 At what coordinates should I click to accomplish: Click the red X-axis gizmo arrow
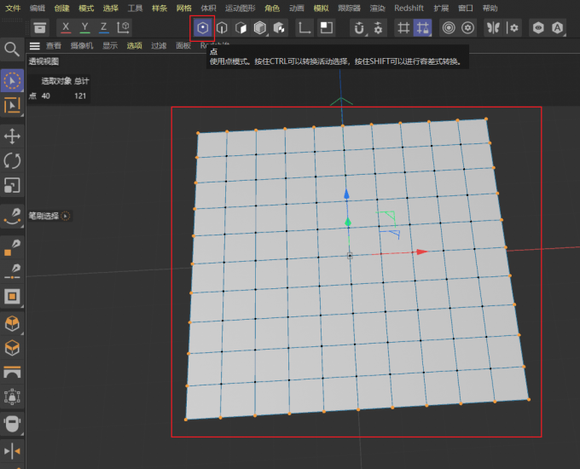point(421,252)
